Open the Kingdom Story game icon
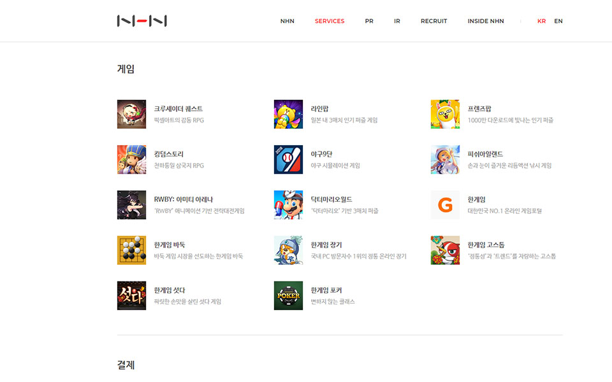This screenshot has width=612, height=382. [131, 159]
